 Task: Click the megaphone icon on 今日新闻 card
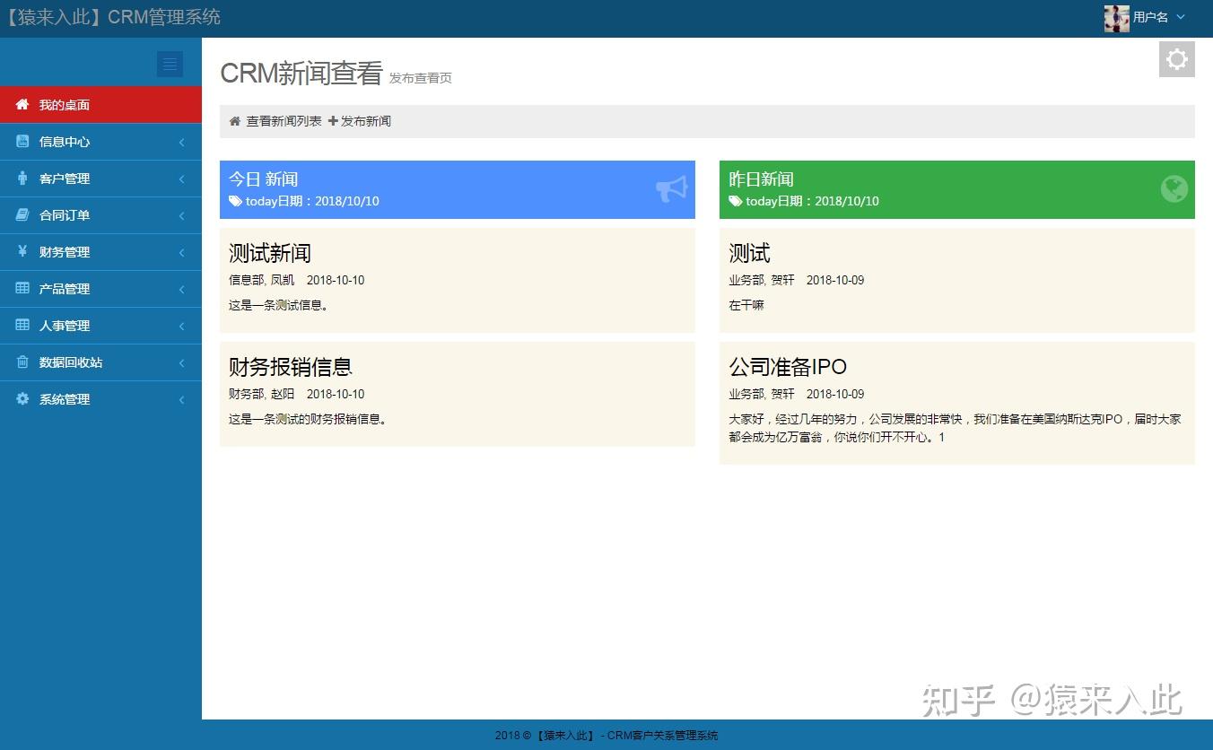point(670,189)
